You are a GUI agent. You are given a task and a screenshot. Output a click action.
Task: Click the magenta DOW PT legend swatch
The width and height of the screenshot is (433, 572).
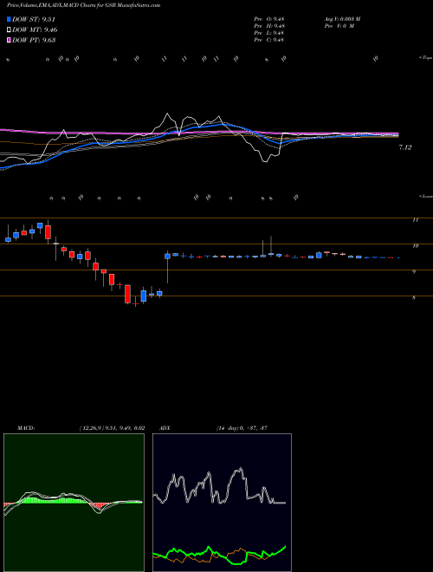click(x=9, y=40)
